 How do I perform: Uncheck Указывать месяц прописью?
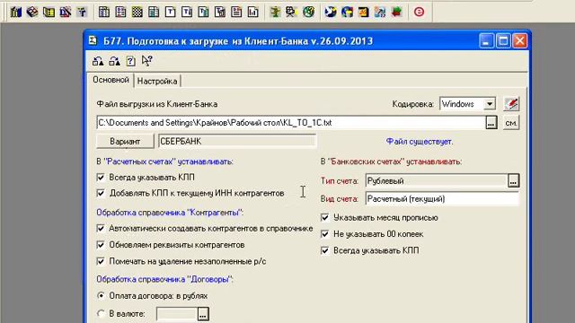(x=325, y=217)
